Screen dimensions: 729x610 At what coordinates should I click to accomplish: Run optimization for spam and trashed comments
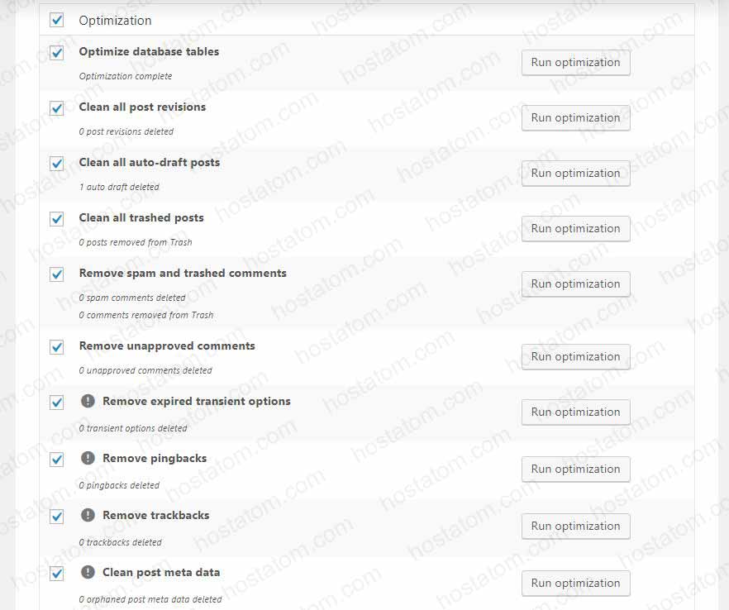click(575, 284)
